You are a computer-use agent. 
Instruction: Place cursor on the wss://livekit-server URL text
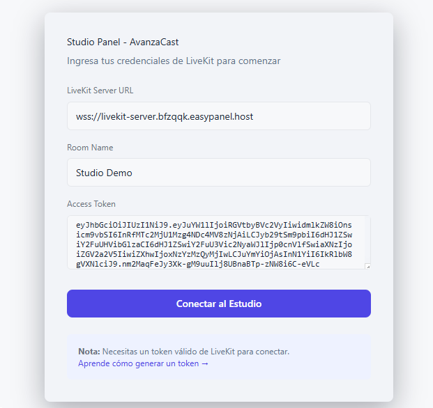coord(165,116)
